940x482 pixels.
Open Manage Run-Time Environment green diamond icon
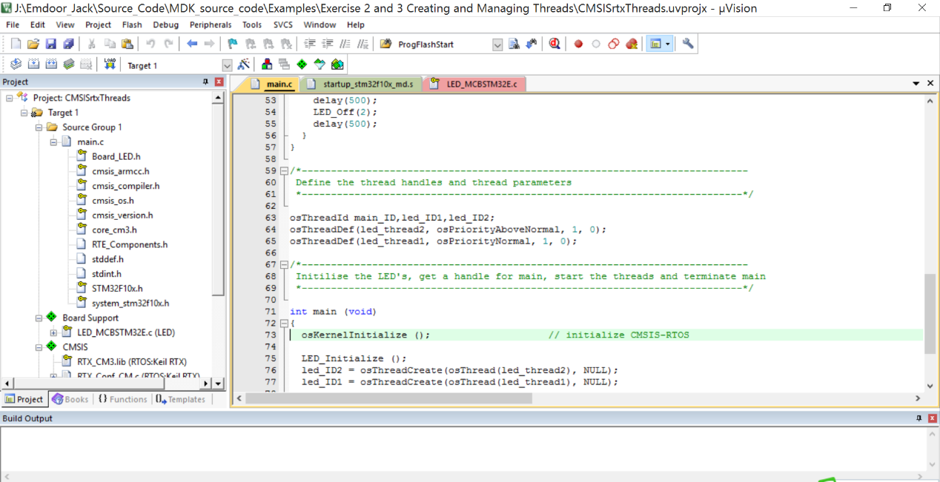pos(302,65)
